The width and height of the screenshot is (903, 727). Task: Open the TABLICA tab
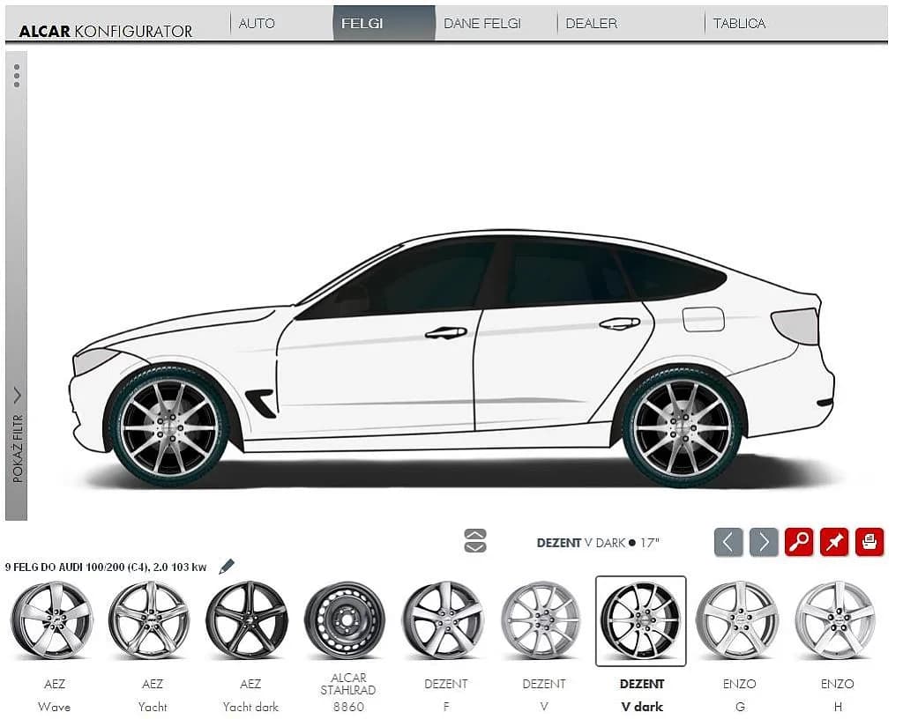(x=739, y=24)
